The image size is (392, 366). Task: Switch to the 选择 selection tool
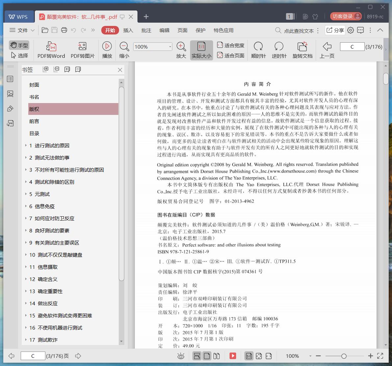point(19,55)
